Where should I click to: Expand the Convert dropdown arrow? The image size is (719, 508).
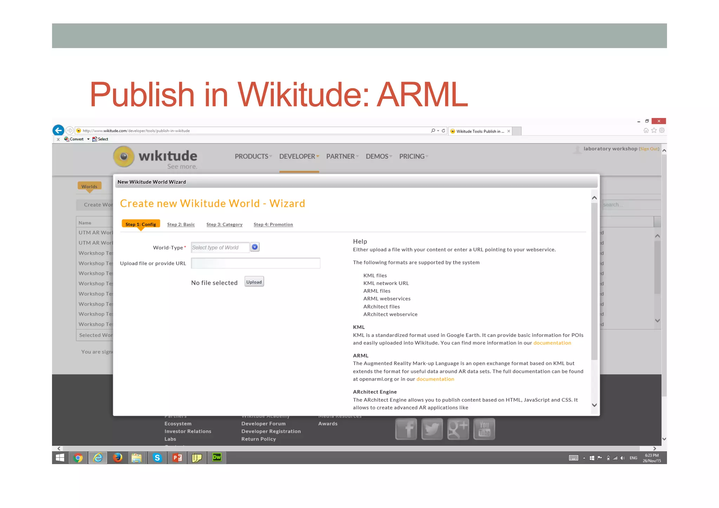88,139
